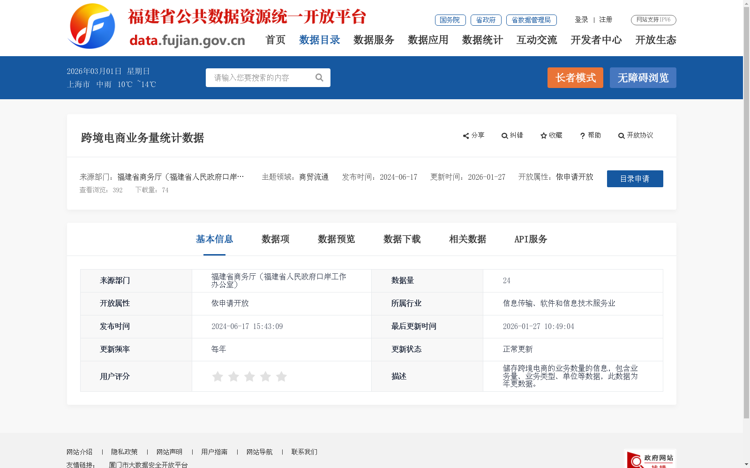Rate four stars in 用户评分

pyautogui.click(x=265, y=376)
